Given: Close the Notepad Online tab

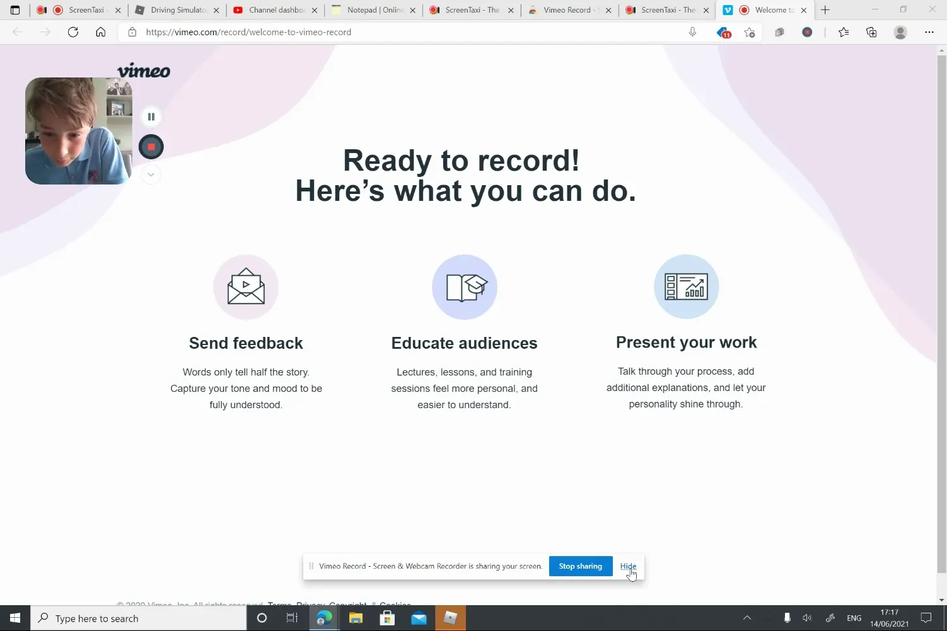Looking at the screenshot, I should point(413,10).
